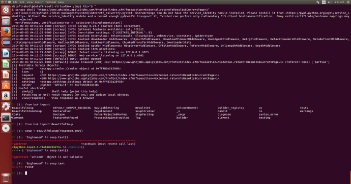The image size is (351, 184).
Task: Open LibreOffice Impress from the launcher
Action: [6, 75]
